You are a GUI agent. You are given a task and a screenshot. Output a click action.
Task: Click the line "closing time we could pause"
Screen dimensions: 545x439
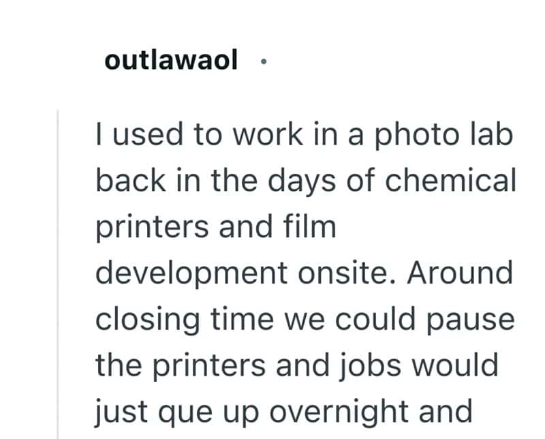(x=305, y=320)
